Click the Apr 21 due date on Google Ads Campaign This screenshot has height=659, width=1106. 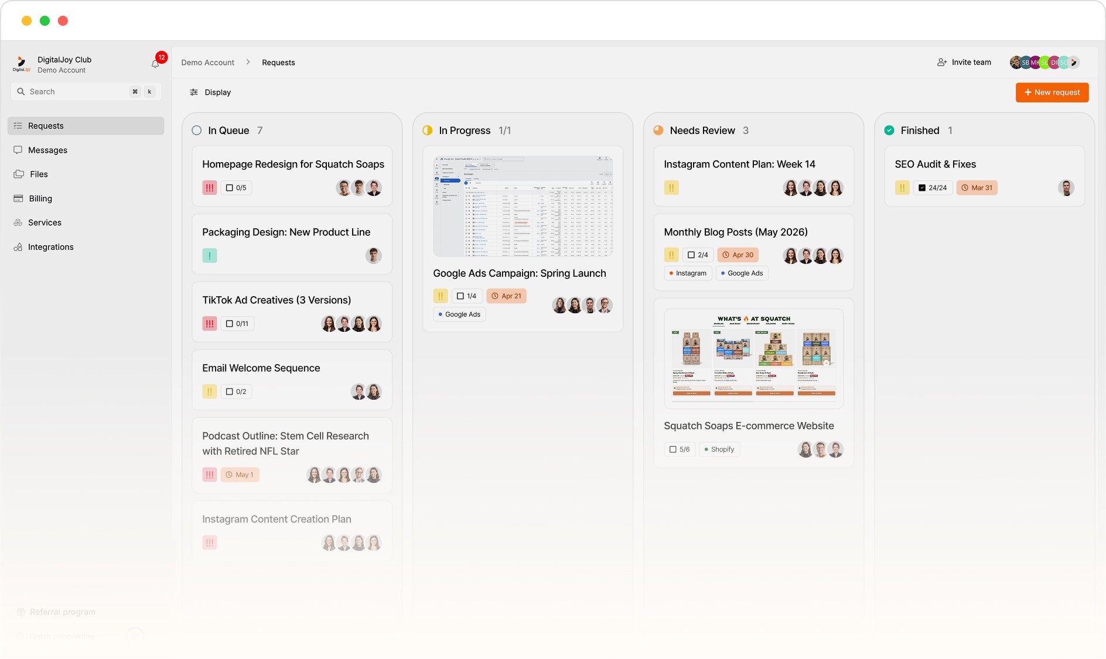click(506, 296)
